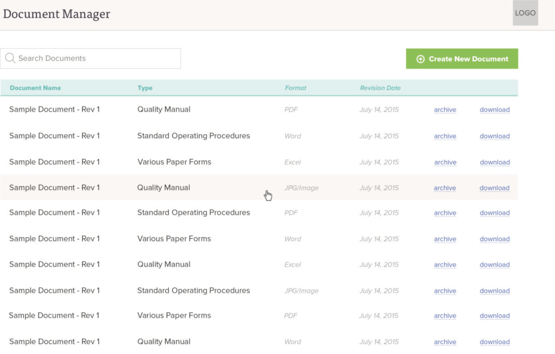The height and width of the screenshot is (354, 555).
Task: Click "JPG/image" format of the Quality Manual row
Action: [301, 188]
